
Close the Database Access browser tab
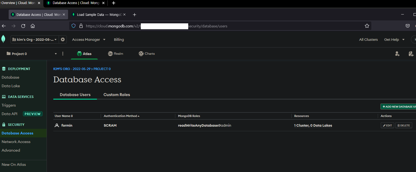click(64, 14)
